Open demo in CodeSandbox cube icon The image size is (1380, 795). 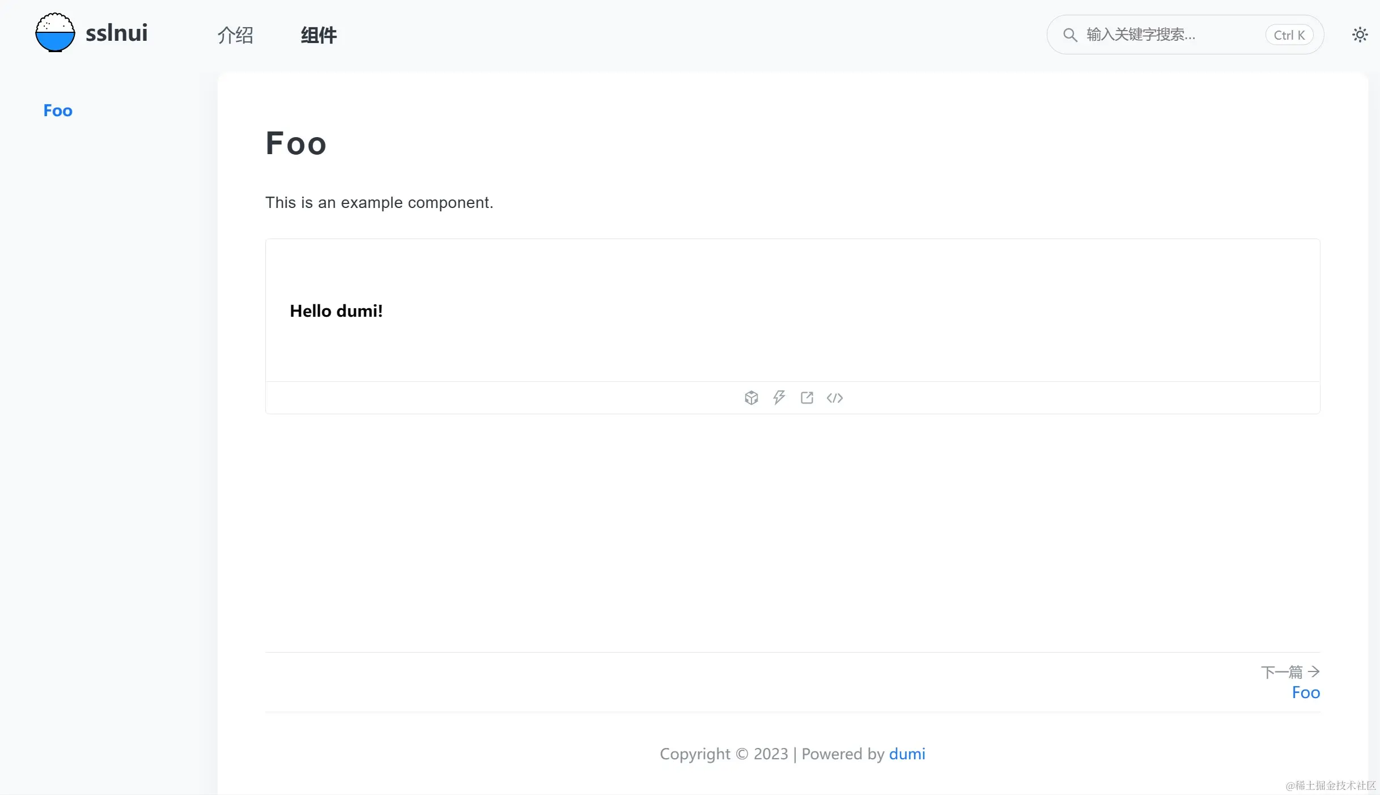pos(751,398)
